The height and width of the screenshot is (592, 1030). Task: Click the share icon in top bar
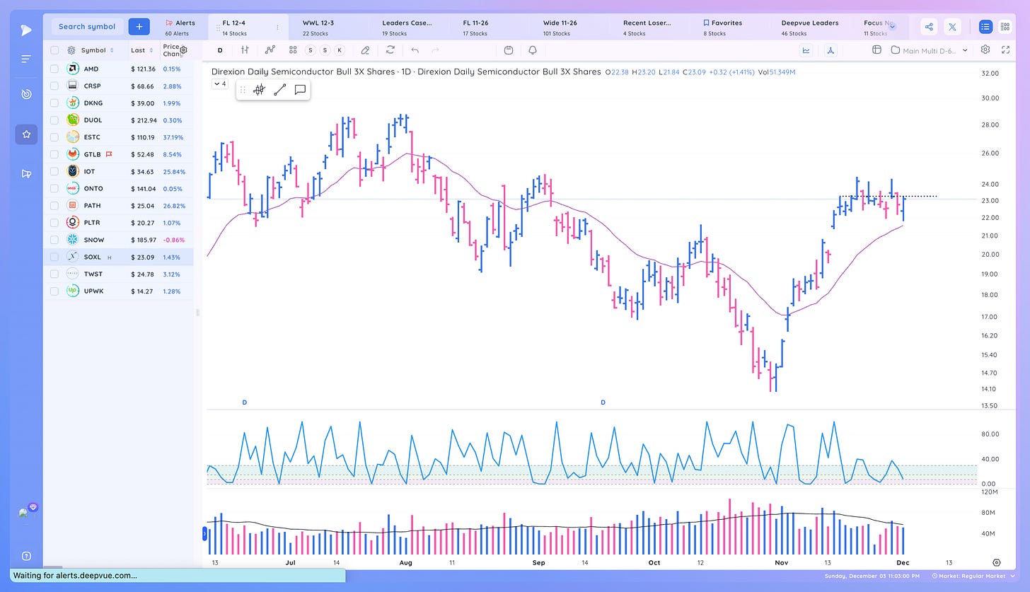click(x=929, y=27)
